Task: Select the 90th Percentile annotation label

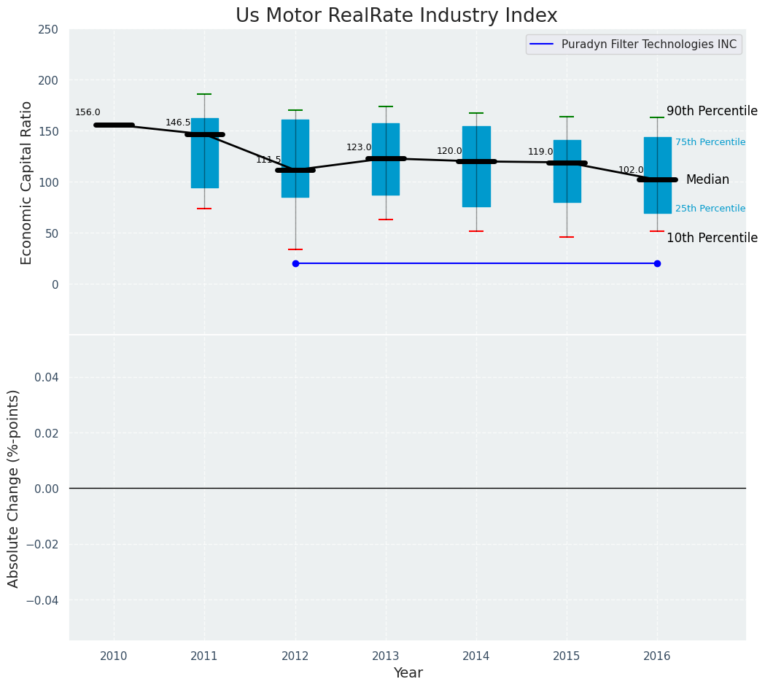Action: [711, 111]
